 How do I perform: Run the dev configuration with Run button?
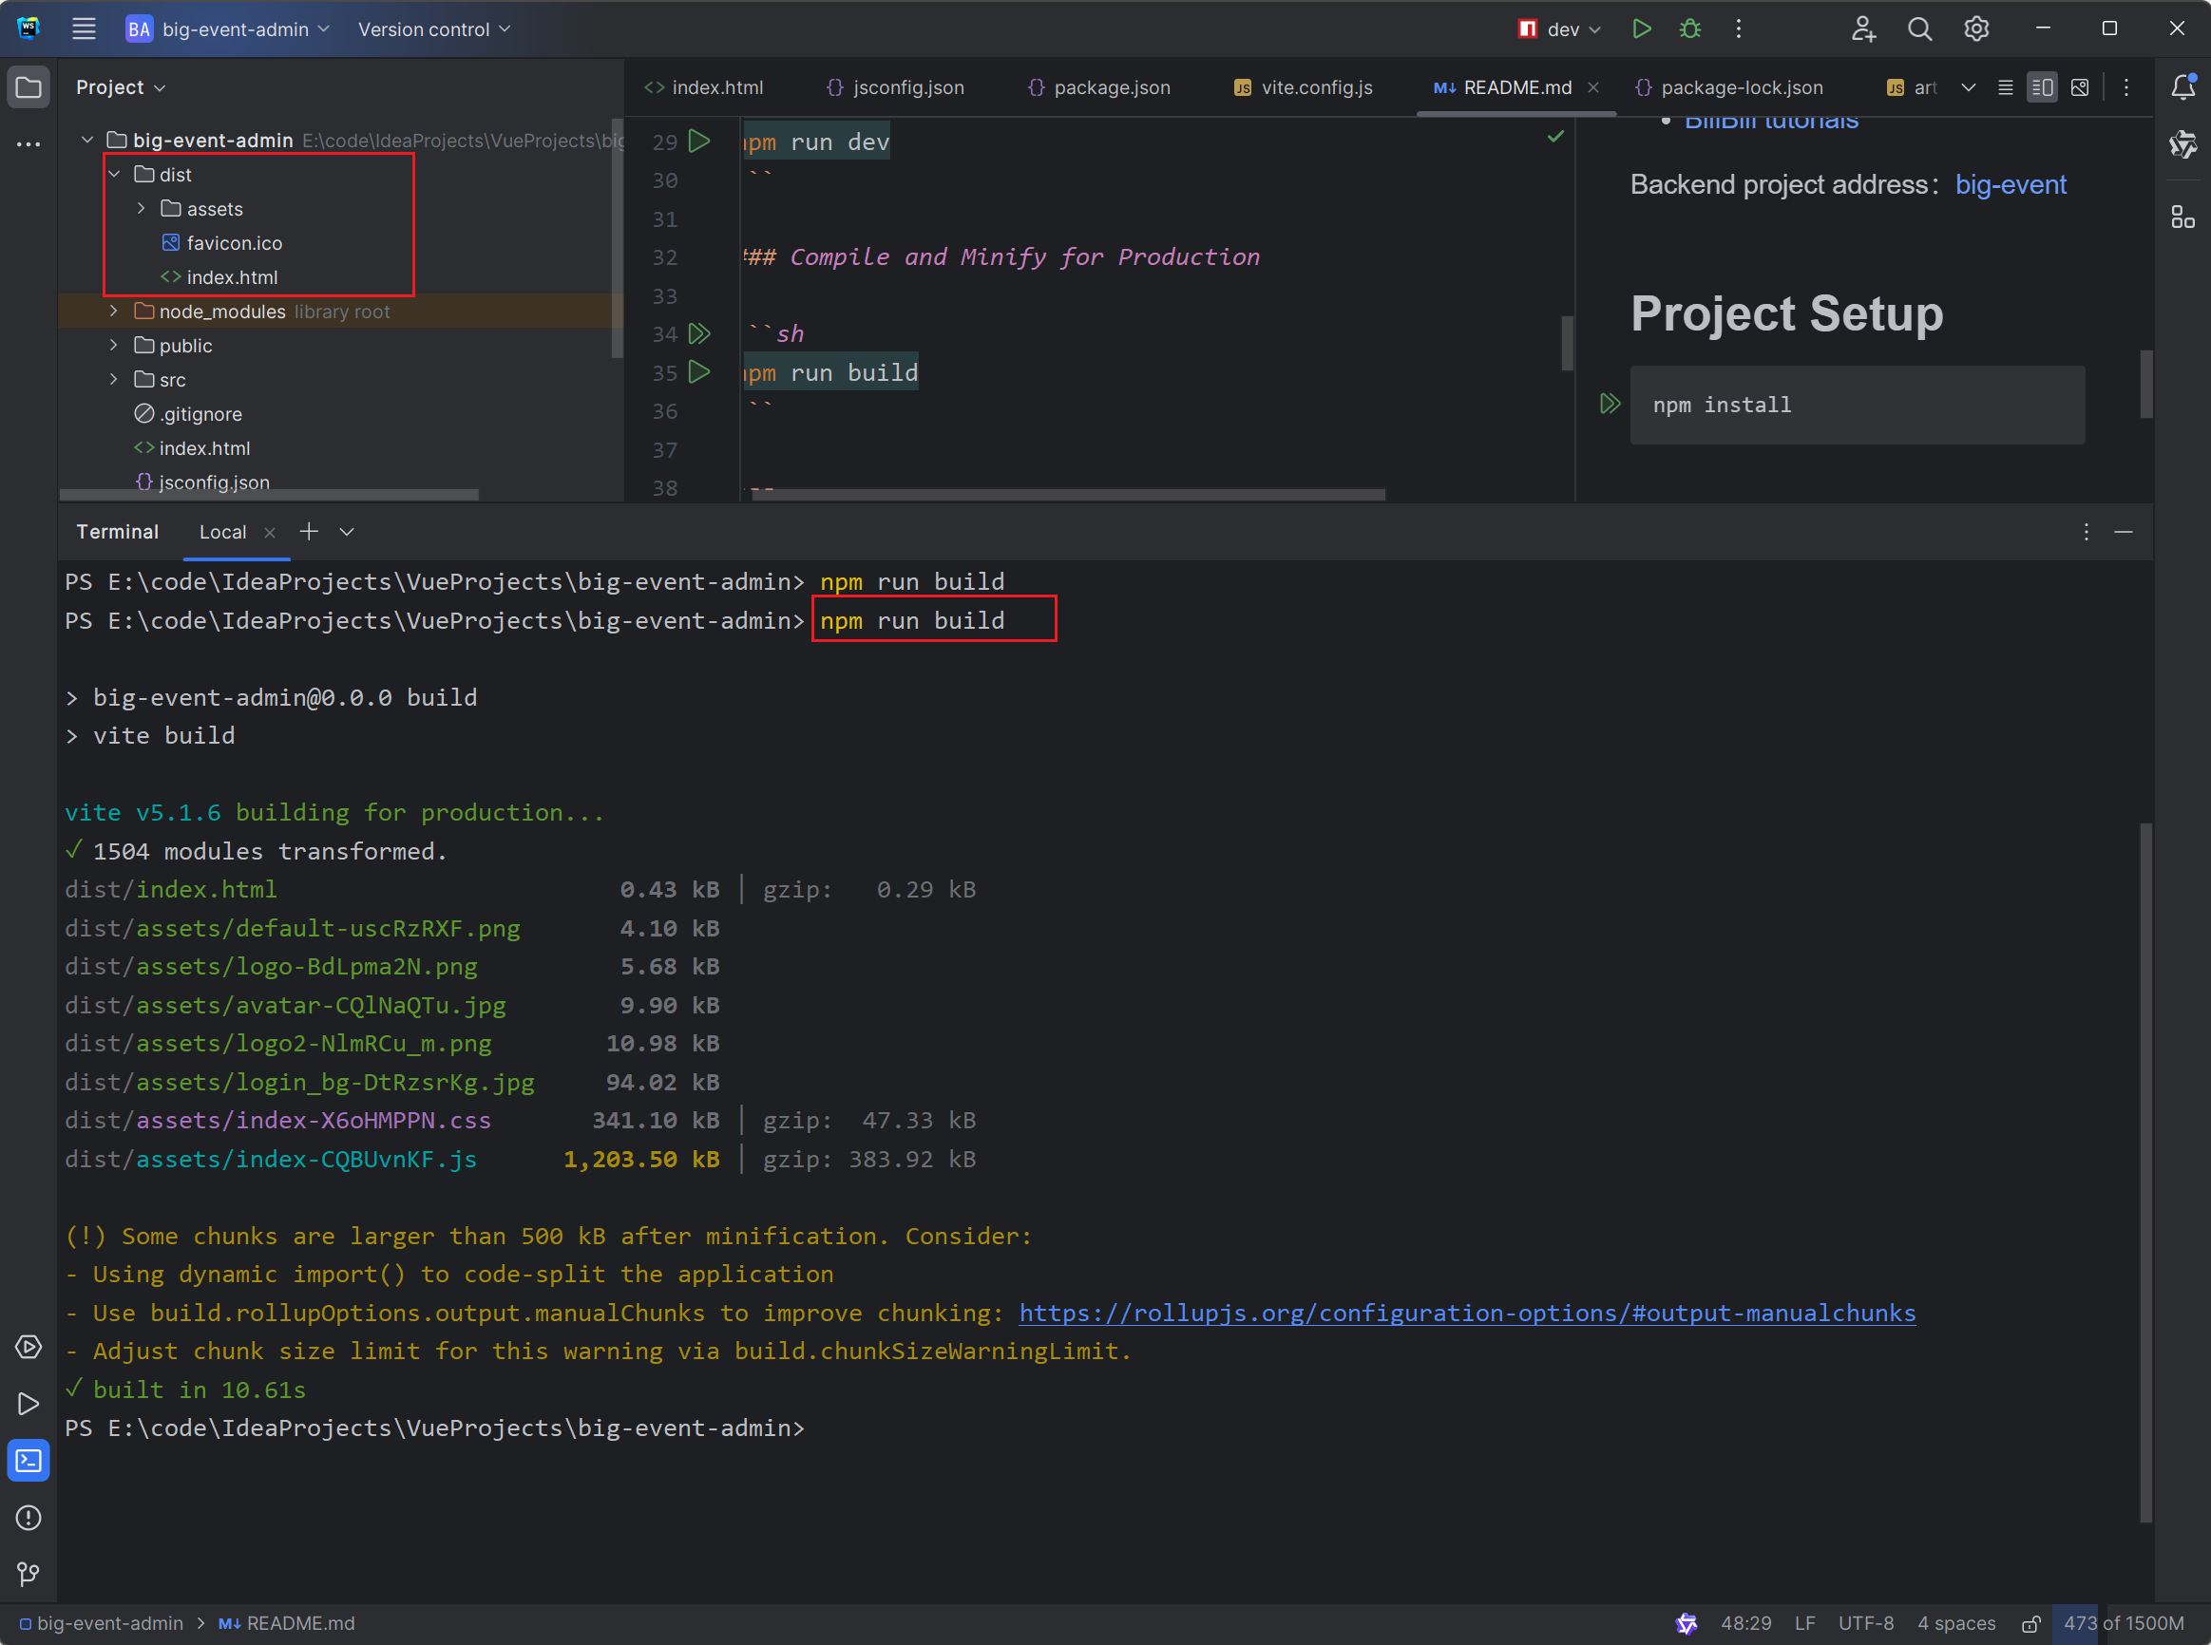(x=1641, y=28)
